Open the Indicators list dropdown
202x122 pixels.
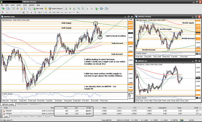(97, 9)
